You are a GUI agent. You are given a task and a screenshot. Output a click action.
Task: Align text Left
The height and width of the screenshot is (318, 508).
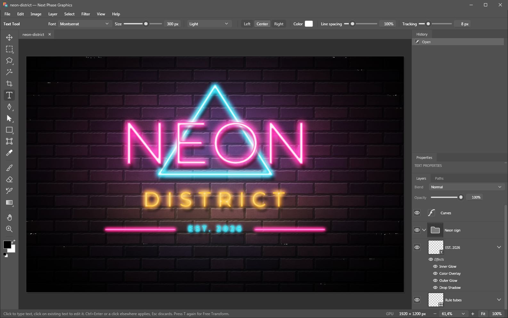pyautogui.click(x=247, y=24)
